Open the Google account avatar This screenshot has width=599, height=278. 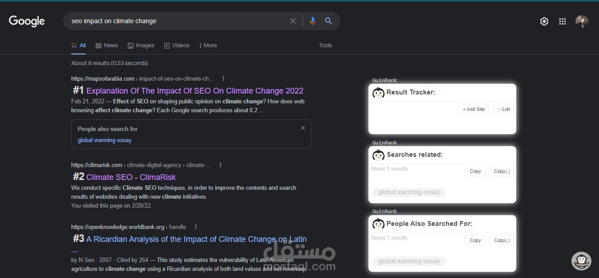point(582,21)
